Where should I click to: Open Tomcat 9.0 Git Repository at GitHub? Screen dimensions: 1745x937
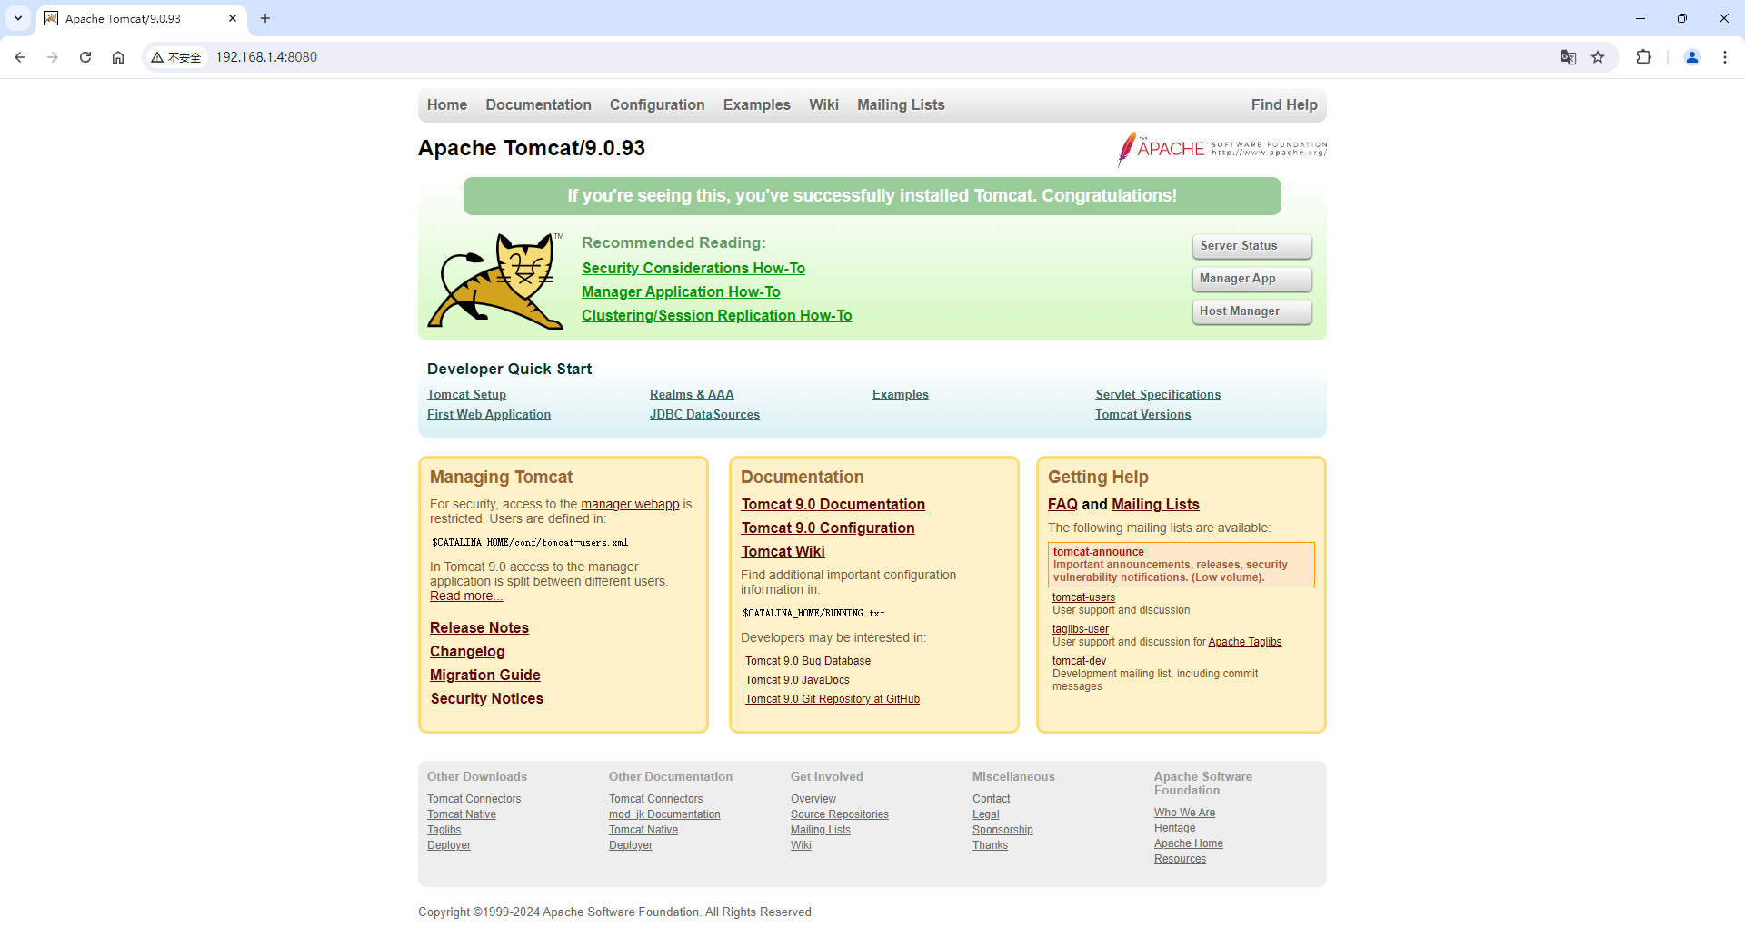coord(833,700)
